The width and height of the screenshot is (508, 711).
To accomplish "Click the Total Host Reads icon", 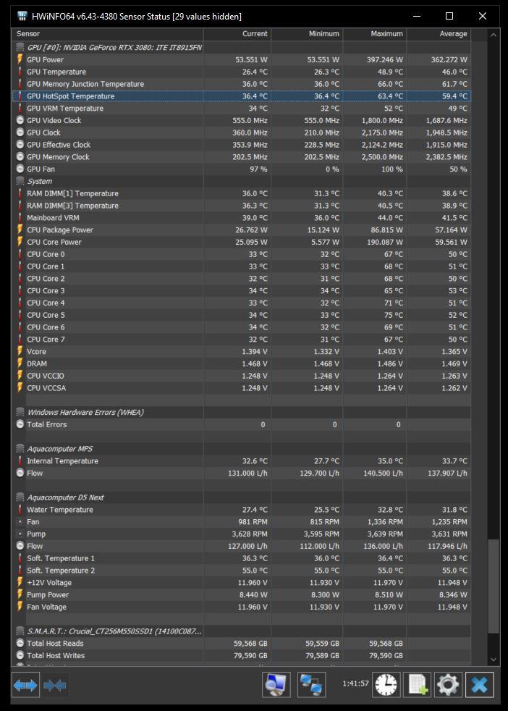I will pyautogui.click(x=20, y=643).
